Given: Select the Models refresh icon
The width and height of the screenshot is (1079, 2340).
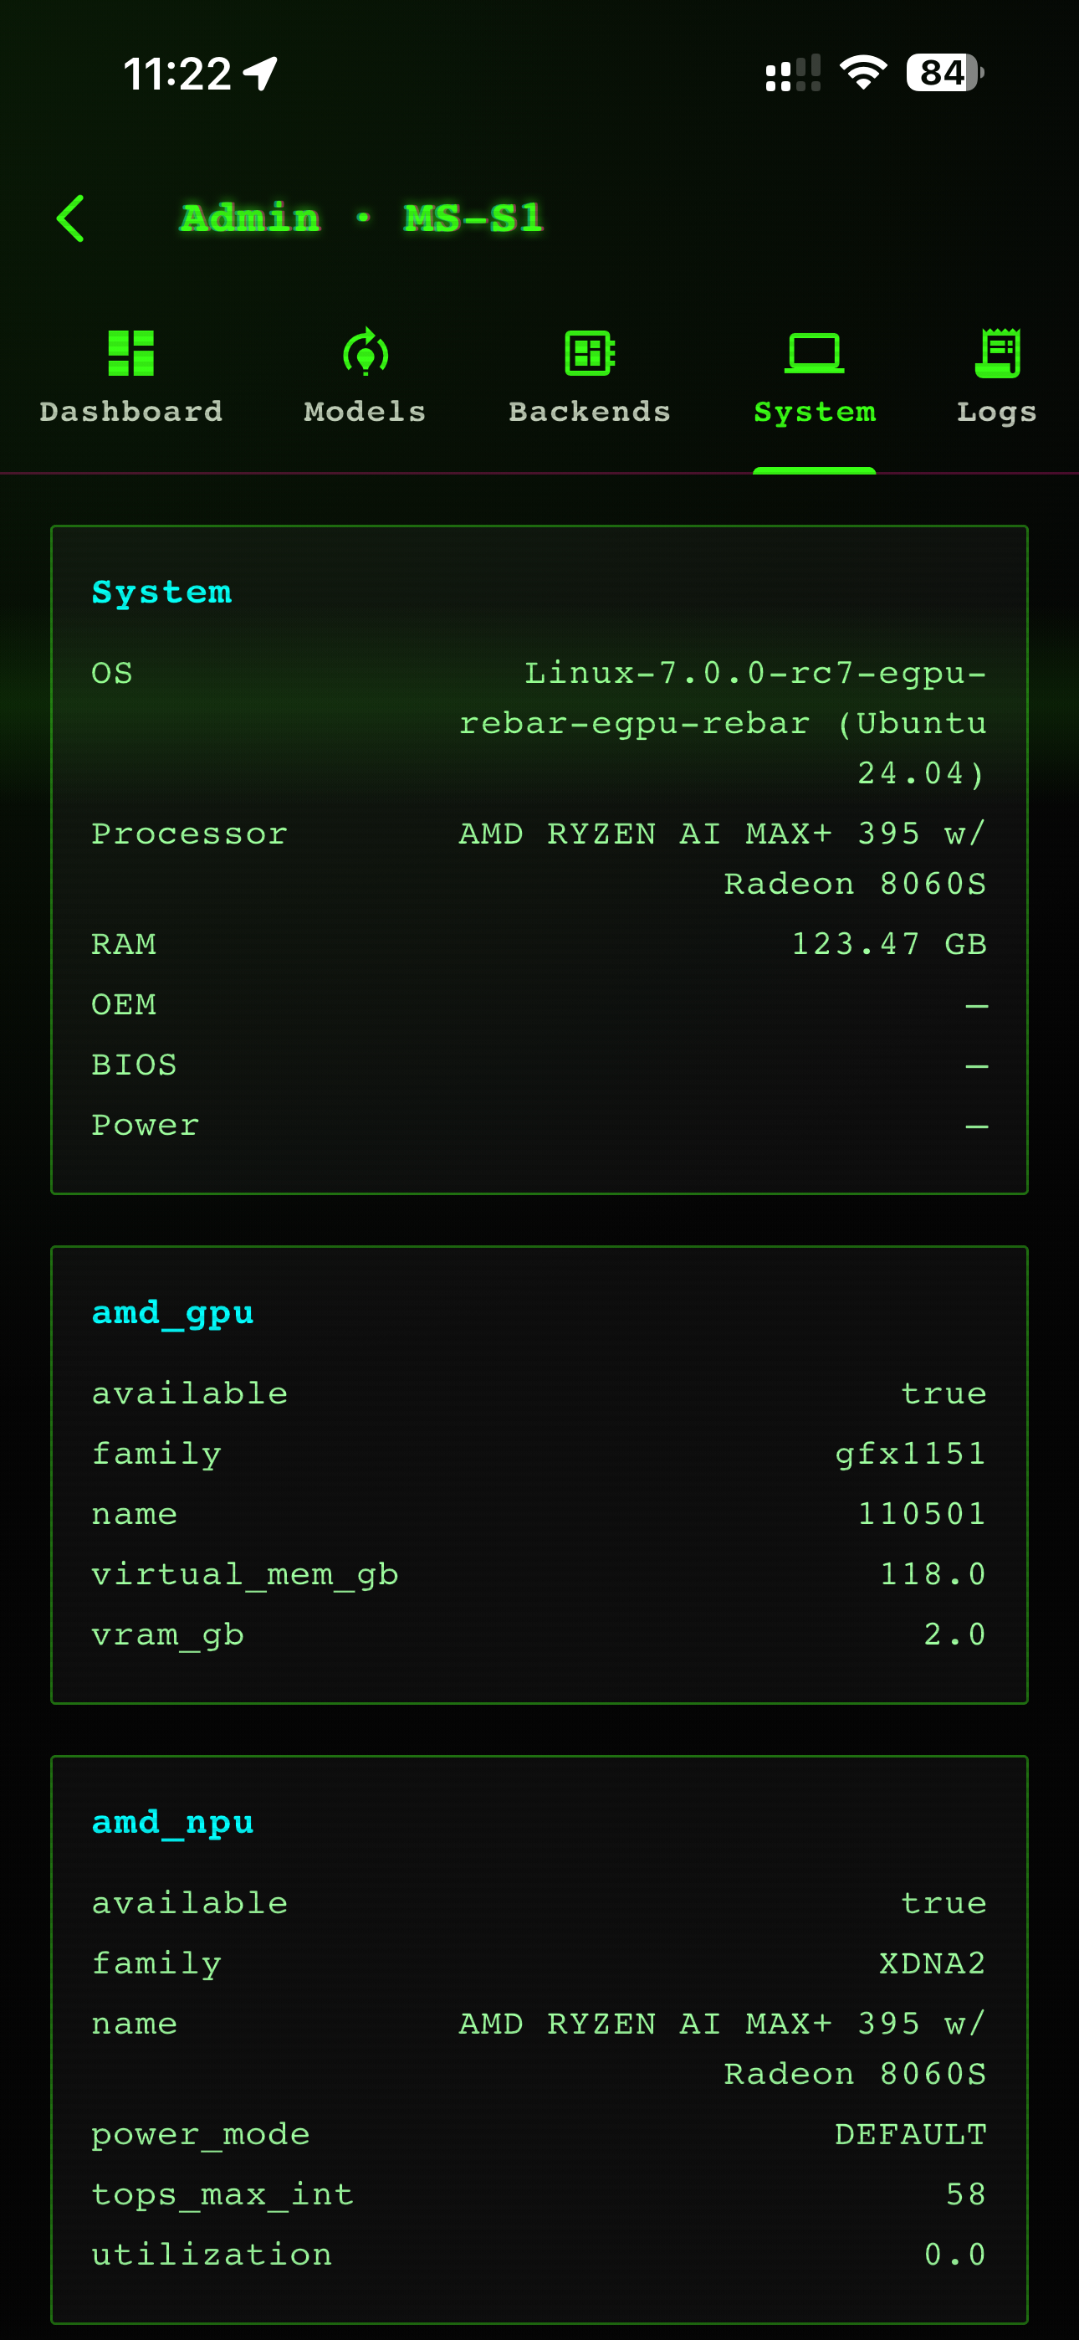Looking at the screenshot, I should (x=366, y=352).
